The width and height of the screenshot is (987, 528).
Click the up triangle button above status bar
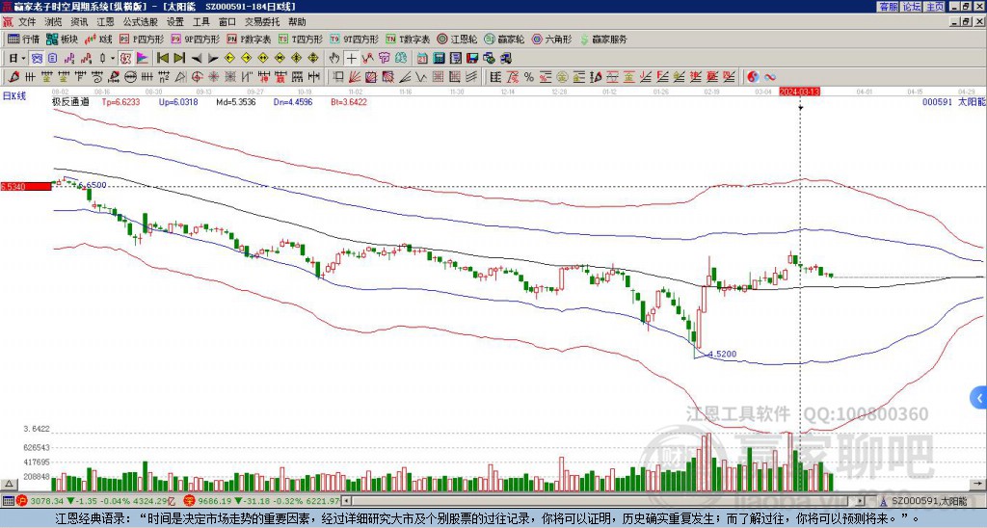click(x=8, y=484)
